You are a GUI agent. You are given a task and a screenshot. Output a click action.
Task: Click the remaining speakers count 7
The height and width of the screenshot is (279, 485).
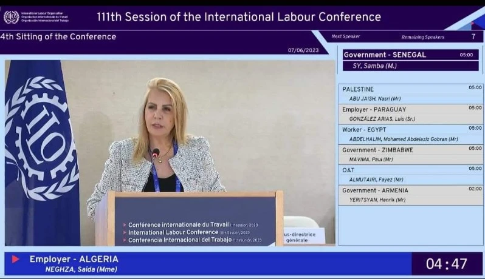(473, 37)
